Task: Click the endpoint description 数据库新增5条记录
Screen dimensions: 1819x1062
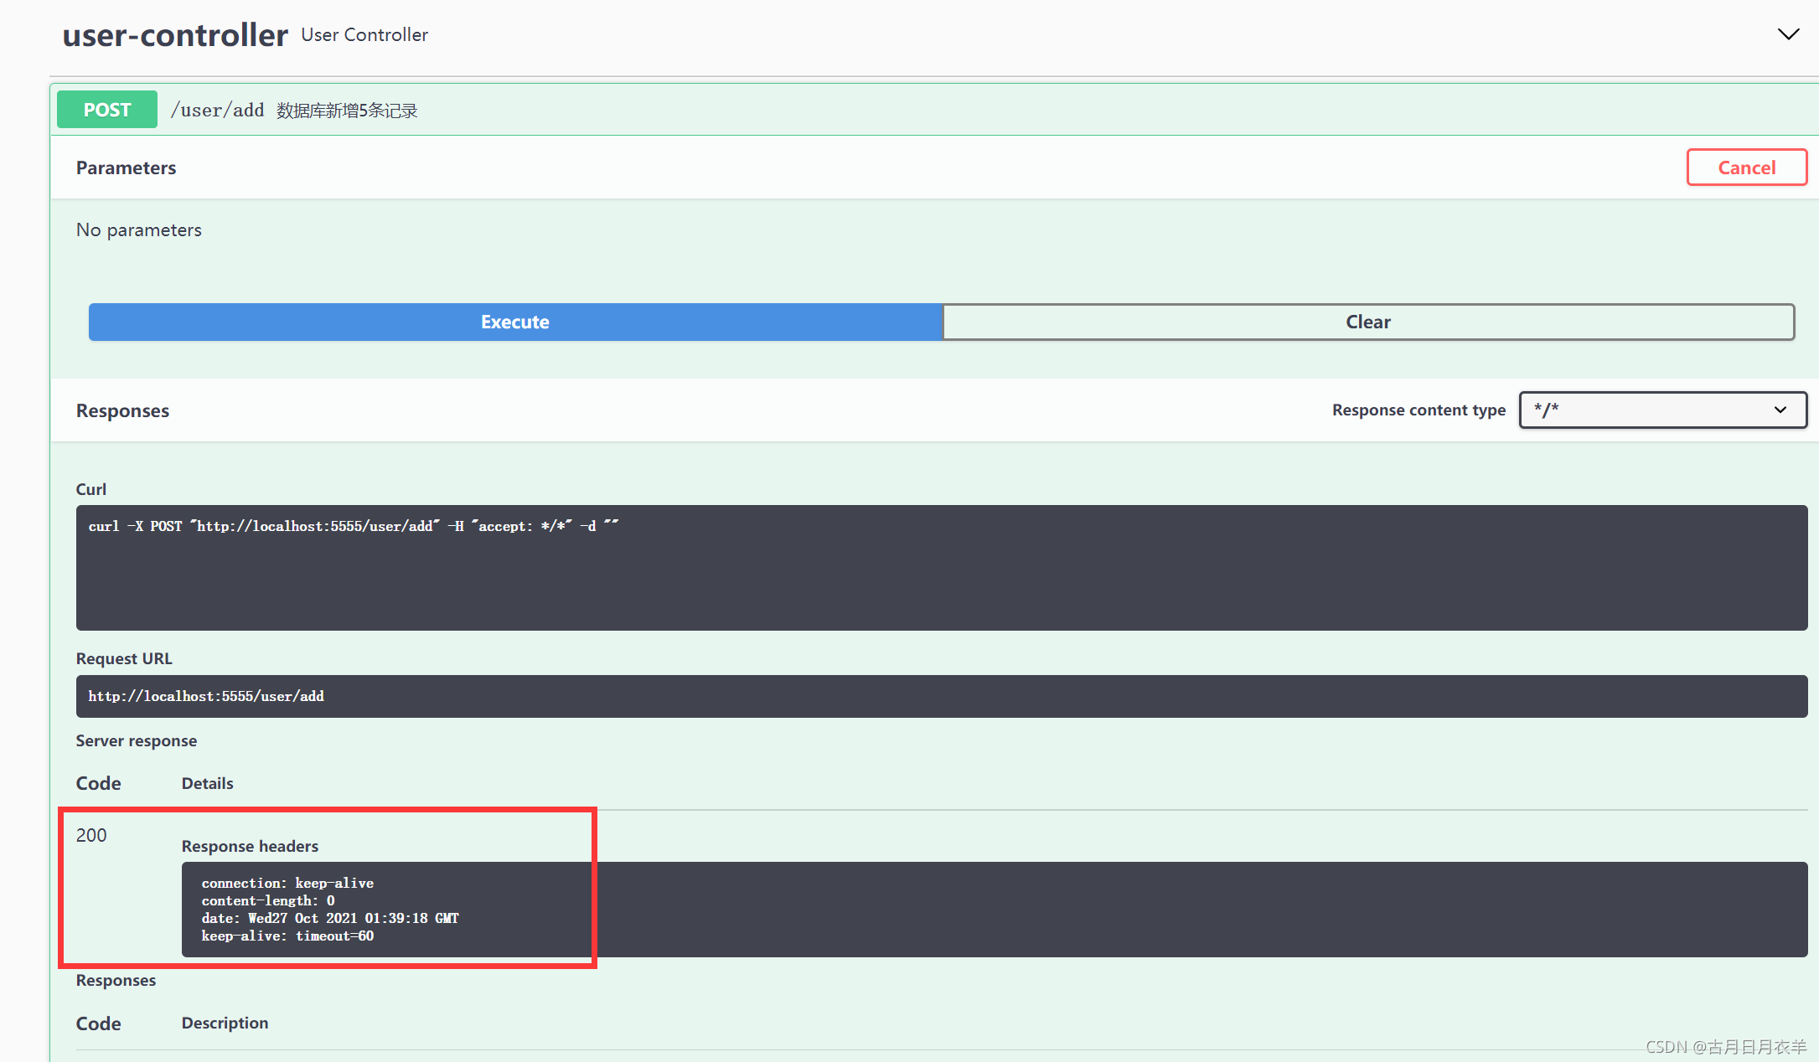Action: 347,111
